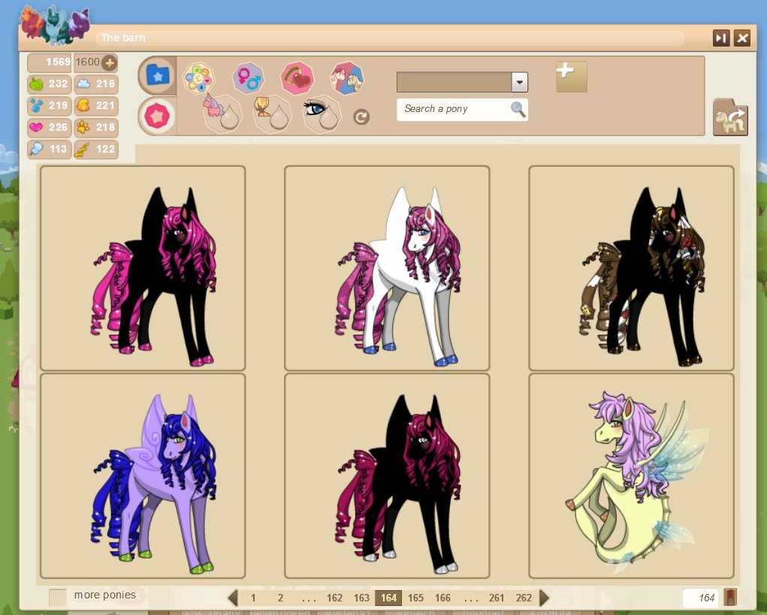Close The barn window
This screenshot has height=615, width=767.
[742, 38]
